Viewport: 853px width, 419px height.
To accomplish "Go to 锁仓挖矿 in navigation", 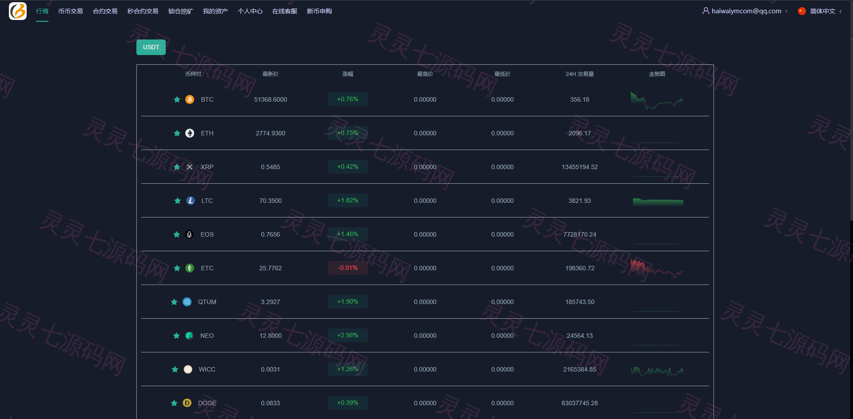I will click(x=181, y=11).
